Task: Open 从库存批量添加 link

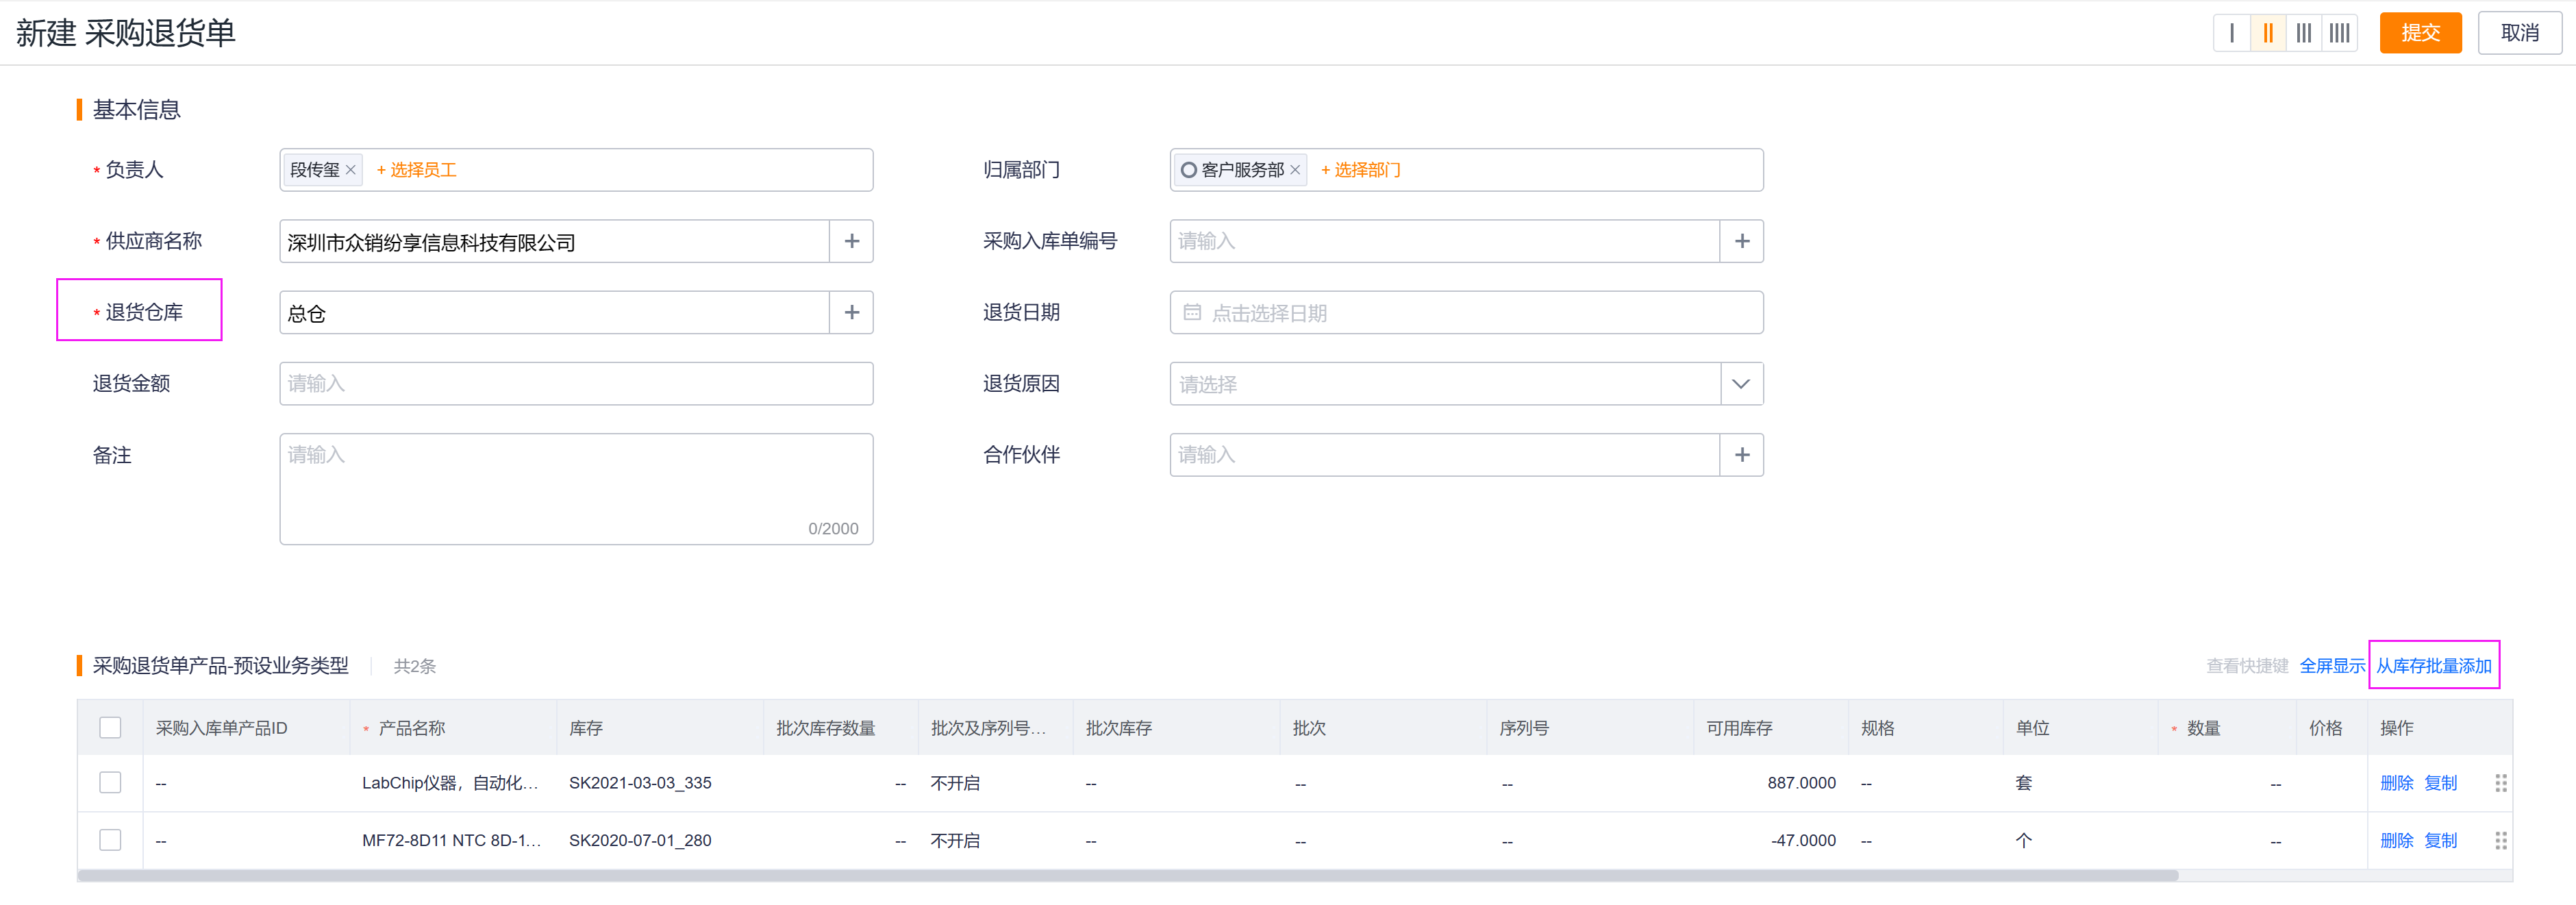Action: [2433, 666]
